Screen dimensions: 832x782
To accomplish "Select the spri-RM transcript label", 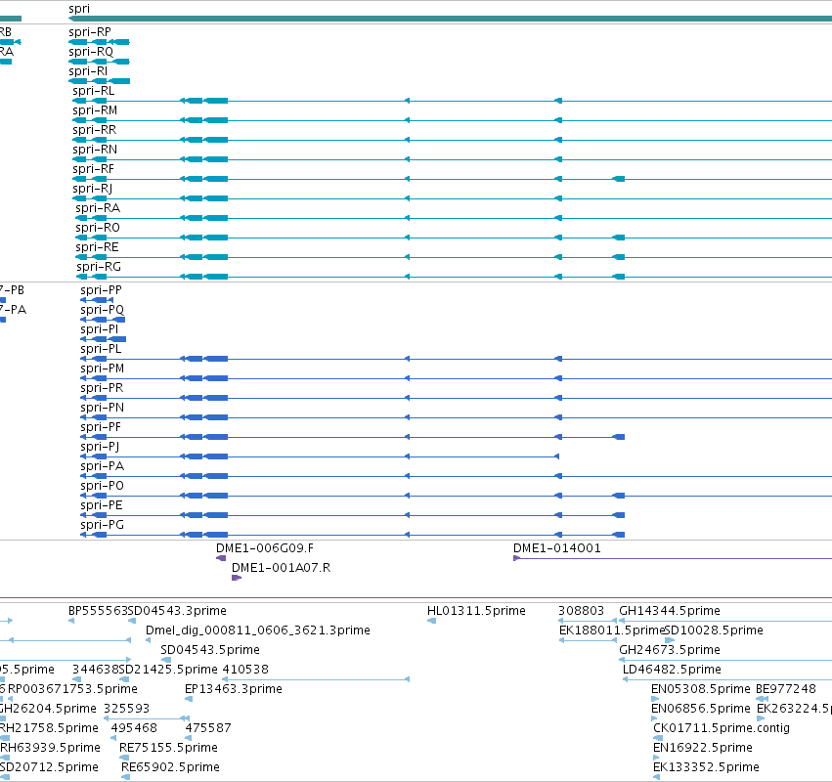I will [95, 110].
